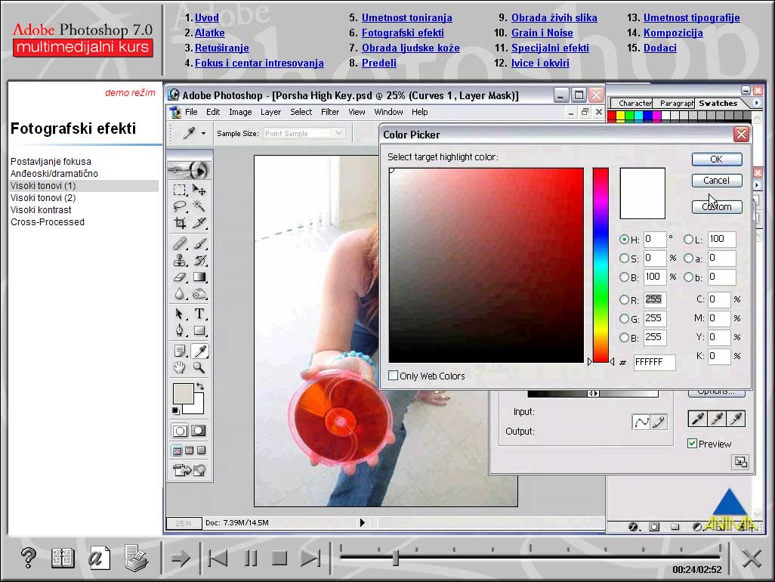Open the Filter menu
775x582 pixels.
click(x=330, y=111)
